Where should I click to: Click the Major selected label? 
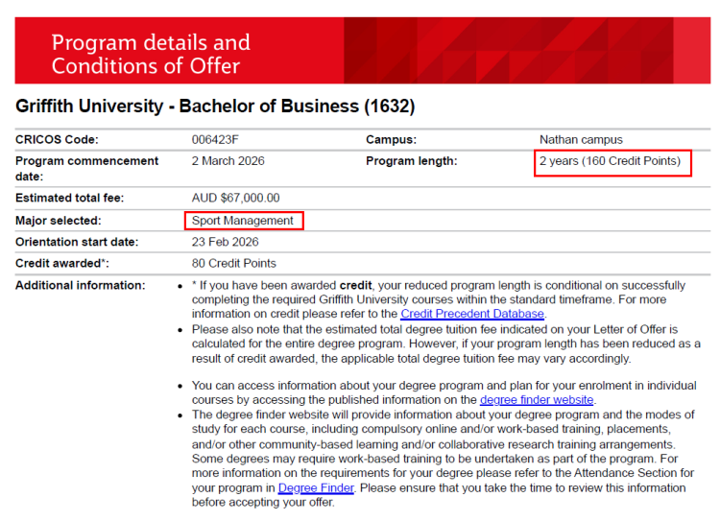click(x=59, y=221)
